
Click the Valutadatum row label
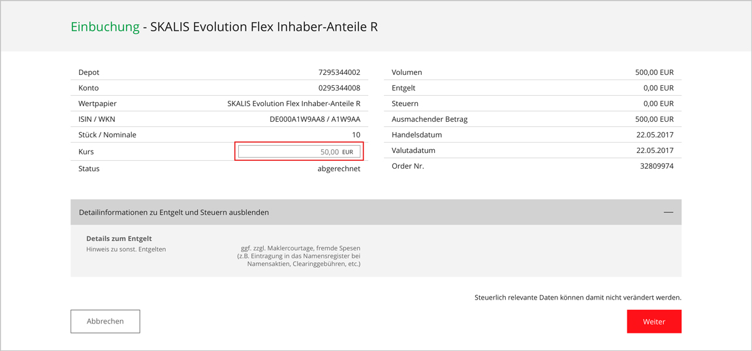pos(413,150)
